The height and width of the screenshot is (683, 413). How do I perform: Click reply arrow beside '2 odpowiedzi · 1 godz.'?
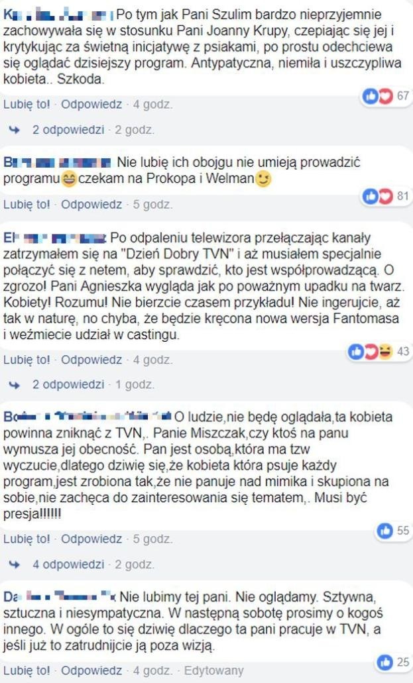[x=15, y=385]
